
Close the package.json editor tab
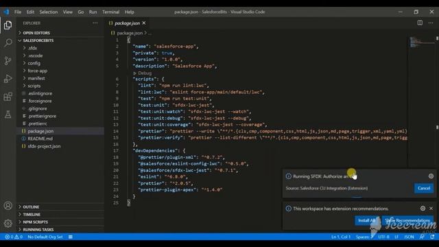(x=144, y=23)
